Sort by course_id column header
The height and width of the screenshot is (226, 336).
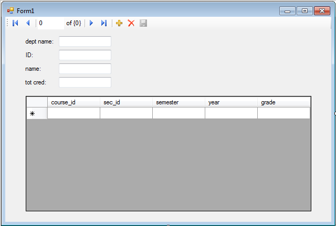pyautogui.click(x=73, y=102)
